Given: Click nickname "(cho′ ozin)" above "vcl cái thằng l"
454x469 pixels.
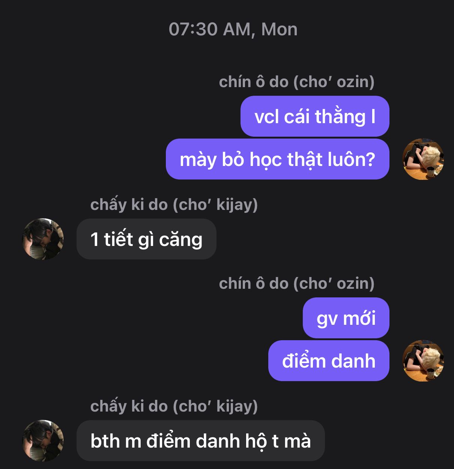Looking at the screenshot, I should click(334, 82).
